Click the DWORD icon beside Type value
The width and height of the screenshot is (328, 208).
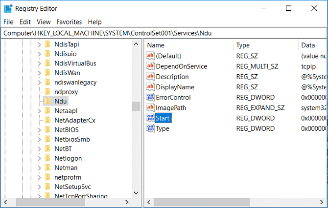[x=150, y=128]
